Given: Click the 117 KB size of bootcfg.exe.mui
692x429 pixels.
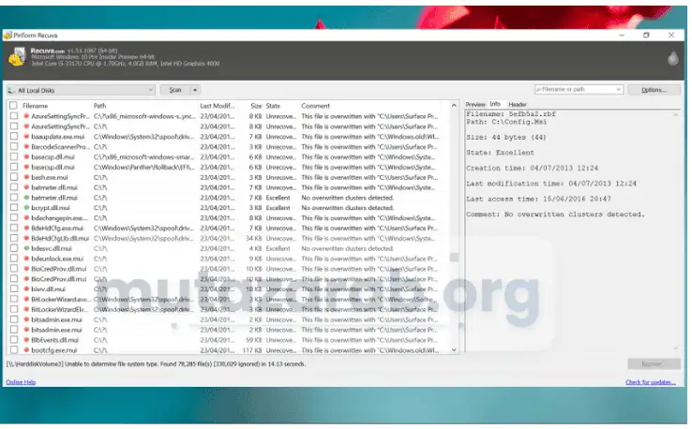Looking at the screenshot, I should 252,350.
